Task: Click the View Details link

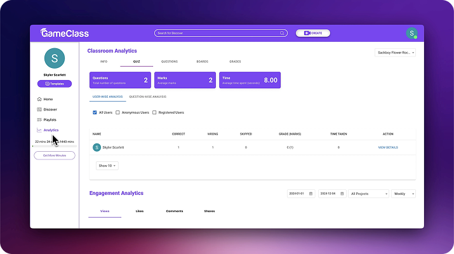Action: pyautogui.click(x=388, y=147)
